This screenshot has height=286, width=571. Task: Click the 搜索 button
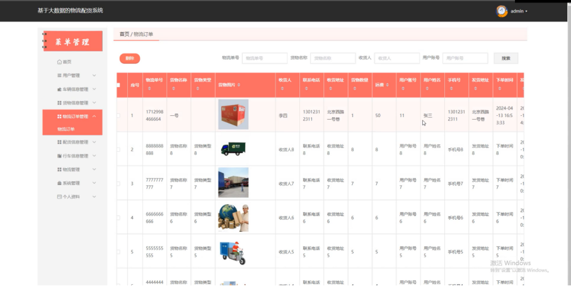pos(506,58)
